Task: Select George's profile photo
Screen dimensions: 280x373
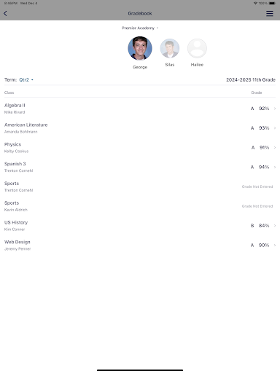Action: (x=140, y=48)
